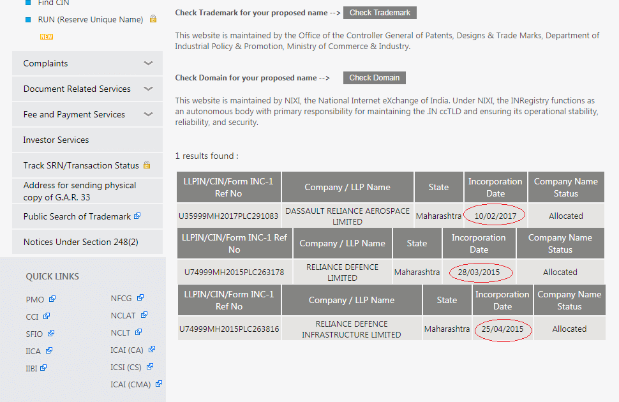Click the incorporation date 28/03/2015
Screen dimensions: 619x402
479,272
